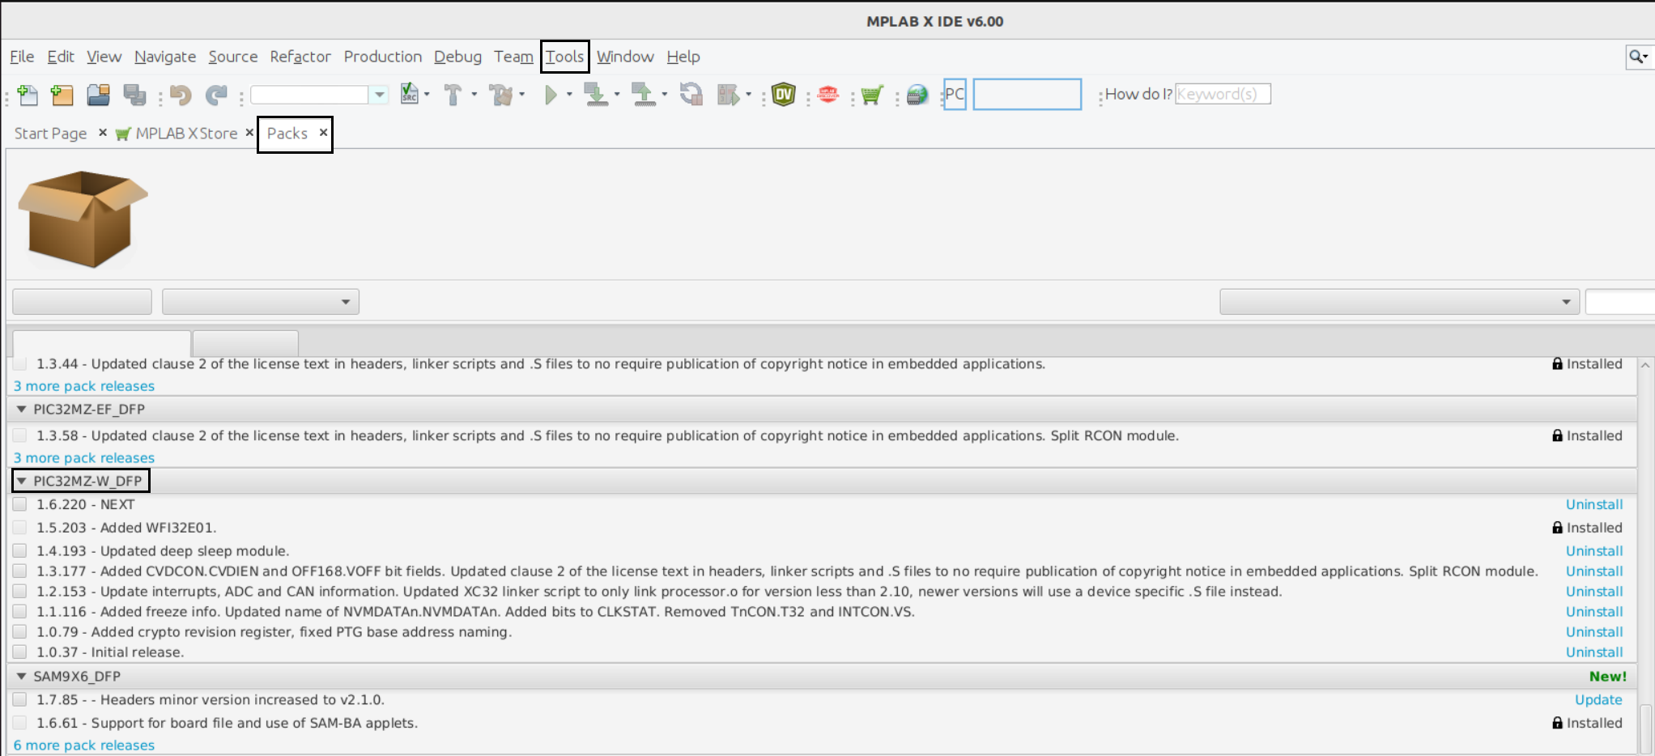Click the Clean and Build hammer-broom icon
The width and height of the screenshot is (1655, 756).
(x=501, y=95)
